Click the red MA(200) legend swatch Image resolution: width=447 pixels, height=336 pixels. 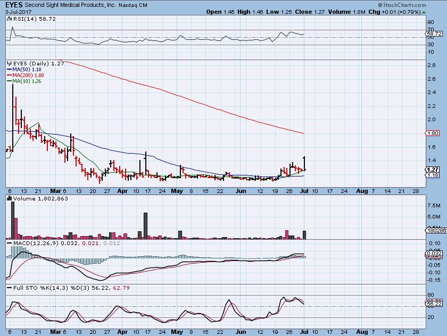pos(8,75)
